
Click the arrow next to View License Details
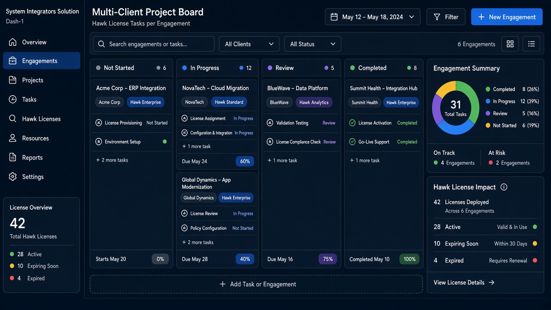pos(492,282)
